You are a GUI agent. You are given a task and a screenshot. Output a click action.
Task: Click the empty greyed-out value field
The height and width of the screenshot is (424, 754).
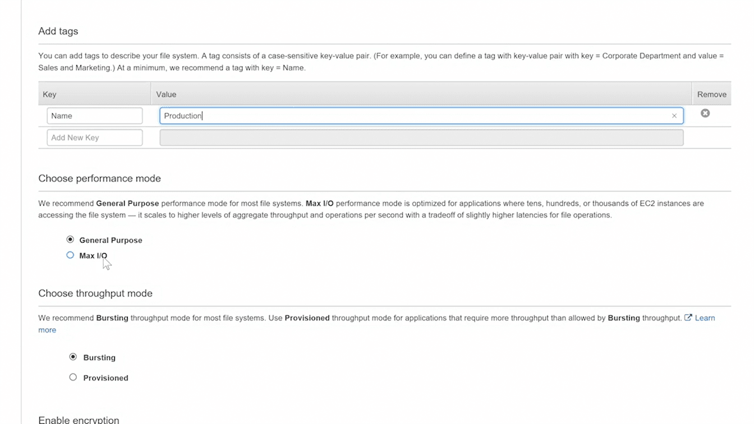(x=421, y=138)
